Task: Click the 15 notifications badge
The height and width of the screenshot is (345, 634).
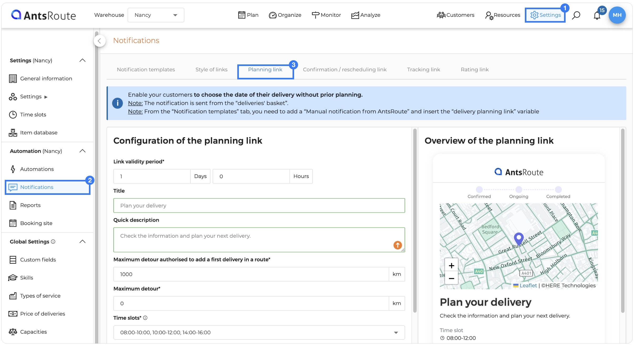Action: point(602,10)
